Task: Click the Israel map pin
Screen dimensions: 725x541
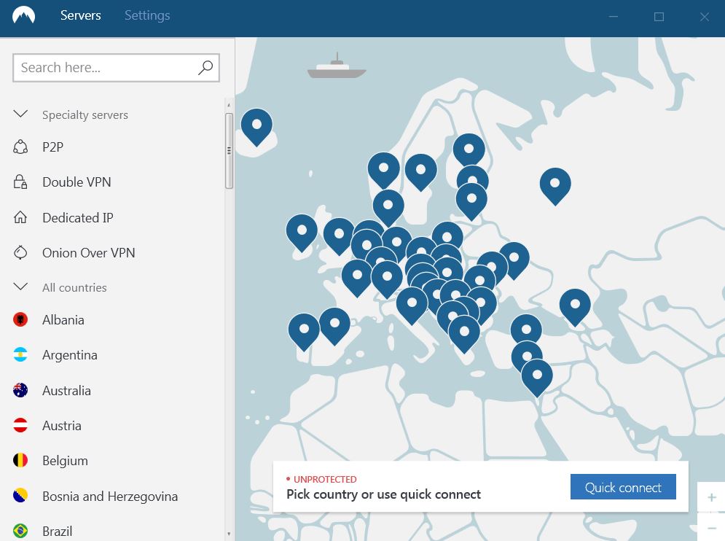Action: (537, 377)
